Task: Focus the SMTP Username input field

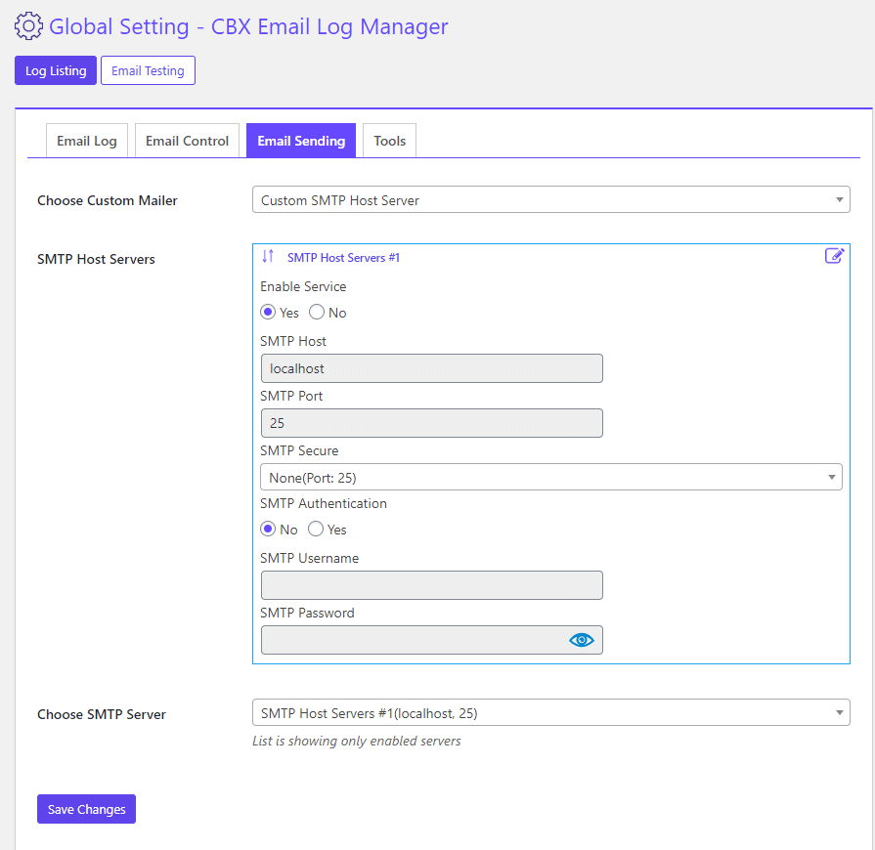Action: (431, 585)
